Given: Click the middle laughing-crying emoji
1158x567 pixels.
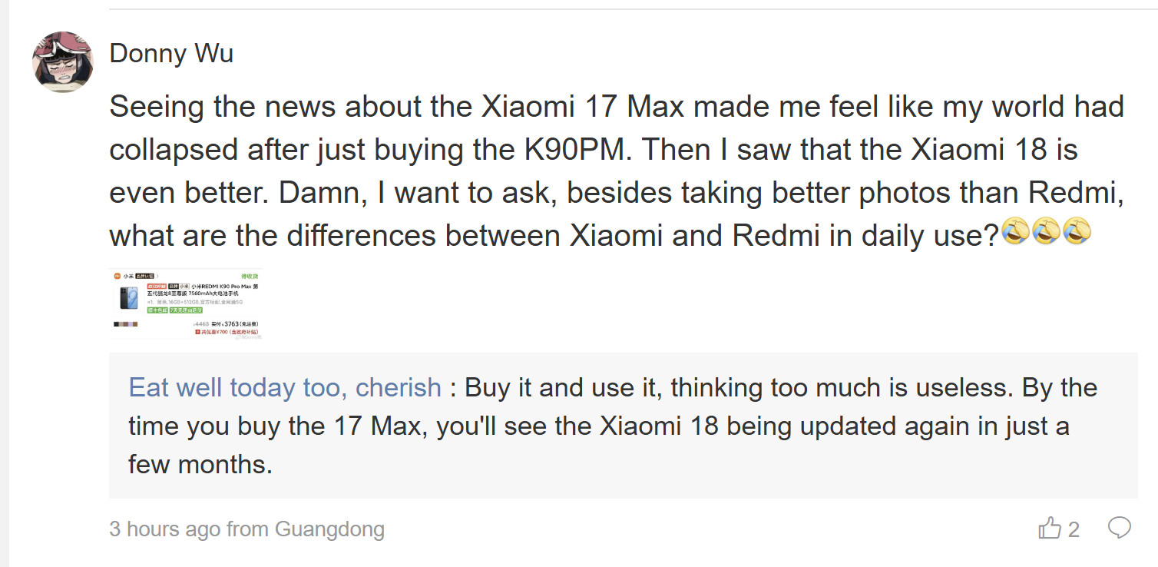Looking at the screenshot, I should coord(1046,230).
